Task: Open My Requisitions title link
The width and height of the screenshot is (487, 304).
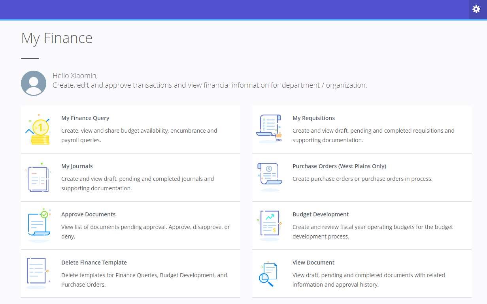Action: pos(313,118)
